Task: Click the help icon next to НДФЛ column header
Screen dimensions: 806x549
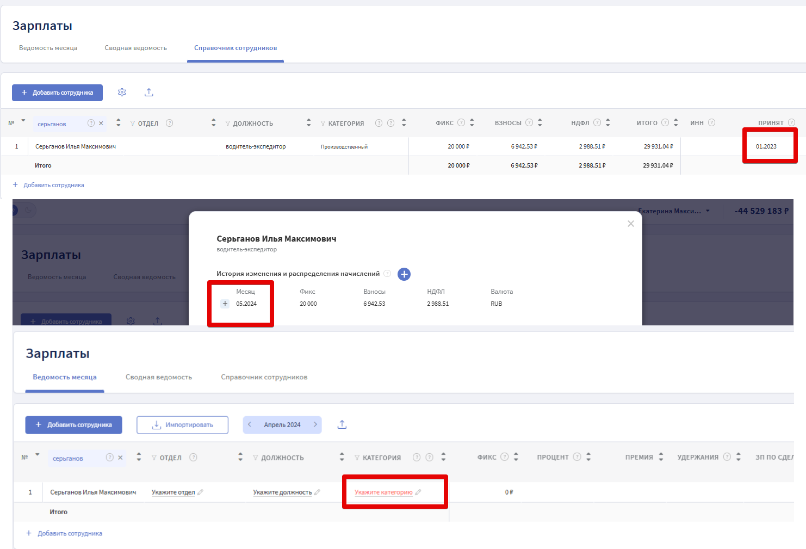Action: [597, 122]
